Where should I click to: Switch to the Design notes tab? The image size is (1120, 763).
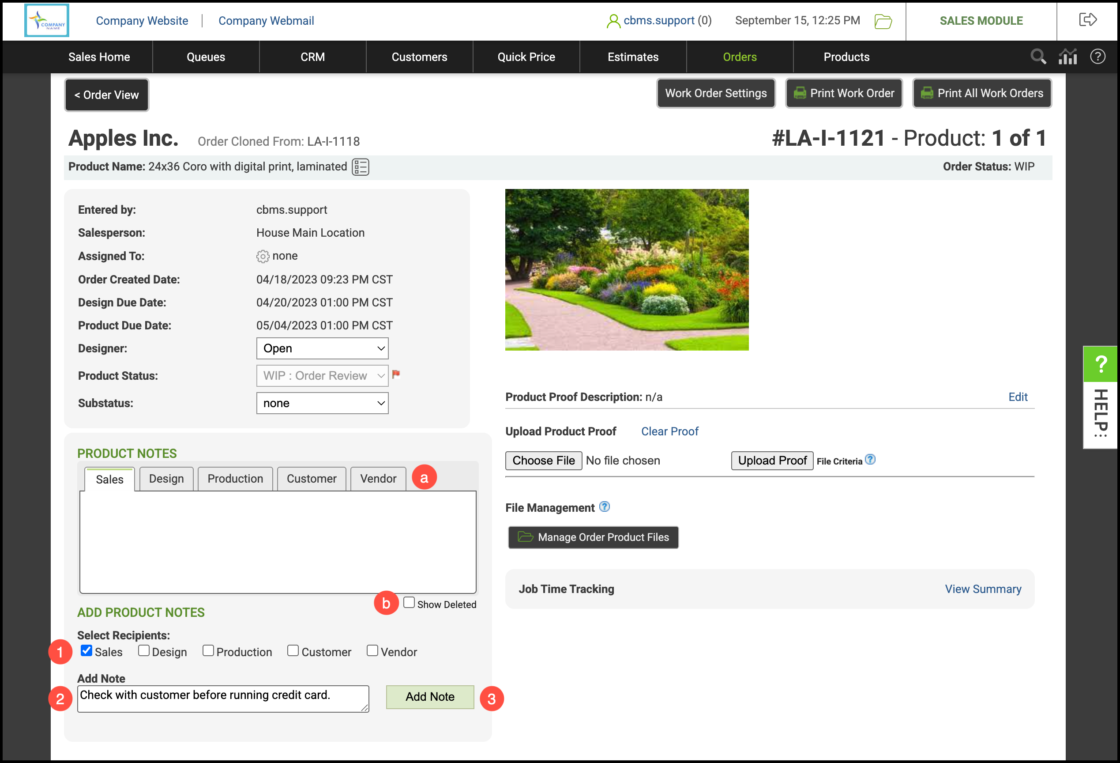(166, 479)
